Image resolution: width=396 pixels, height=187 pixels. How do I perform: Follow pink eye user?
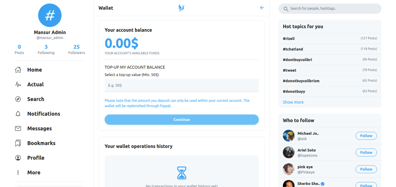[366, 169]
